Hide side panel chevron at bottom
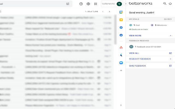175x109 pixels. coord(121,105)
